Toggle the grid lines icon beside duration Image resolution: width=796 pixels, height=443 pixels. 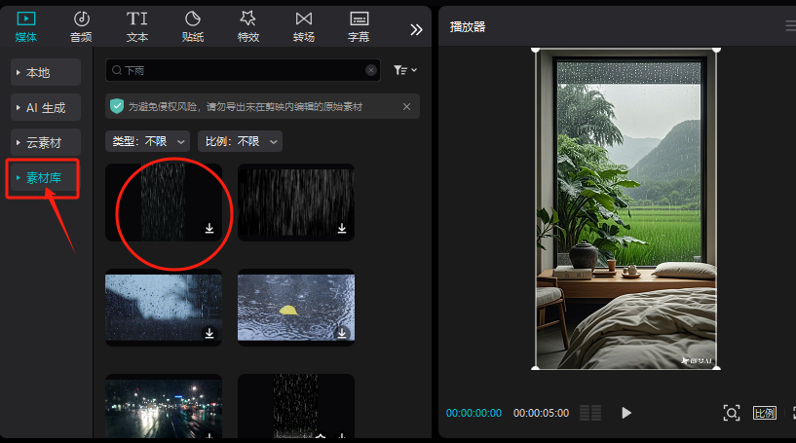590,413
